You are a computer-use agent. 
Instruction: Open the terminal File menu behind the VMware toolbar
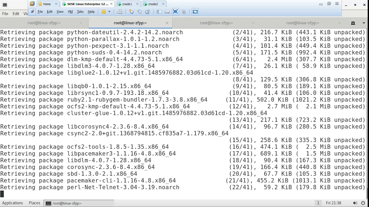[x=5, y=14]
